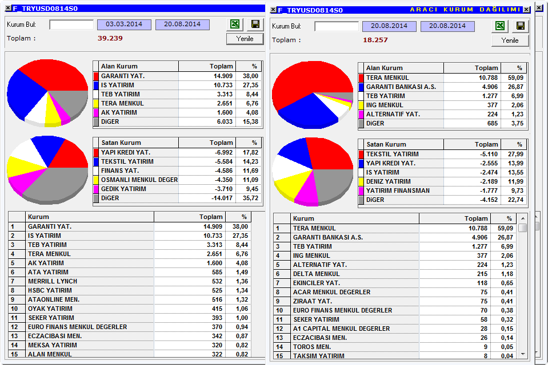Sort left Kurum table by Toplam header
The image size is (548, 365).
(x=190, y=217)
